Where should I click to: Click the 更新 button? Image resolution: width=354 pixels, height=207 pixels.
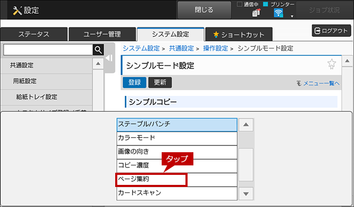click(160, 82)
